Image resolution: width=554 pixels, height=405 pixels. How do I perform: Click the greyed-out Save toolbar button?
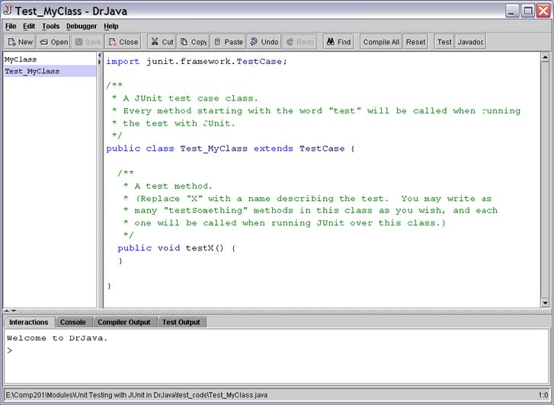coord(88,42)
